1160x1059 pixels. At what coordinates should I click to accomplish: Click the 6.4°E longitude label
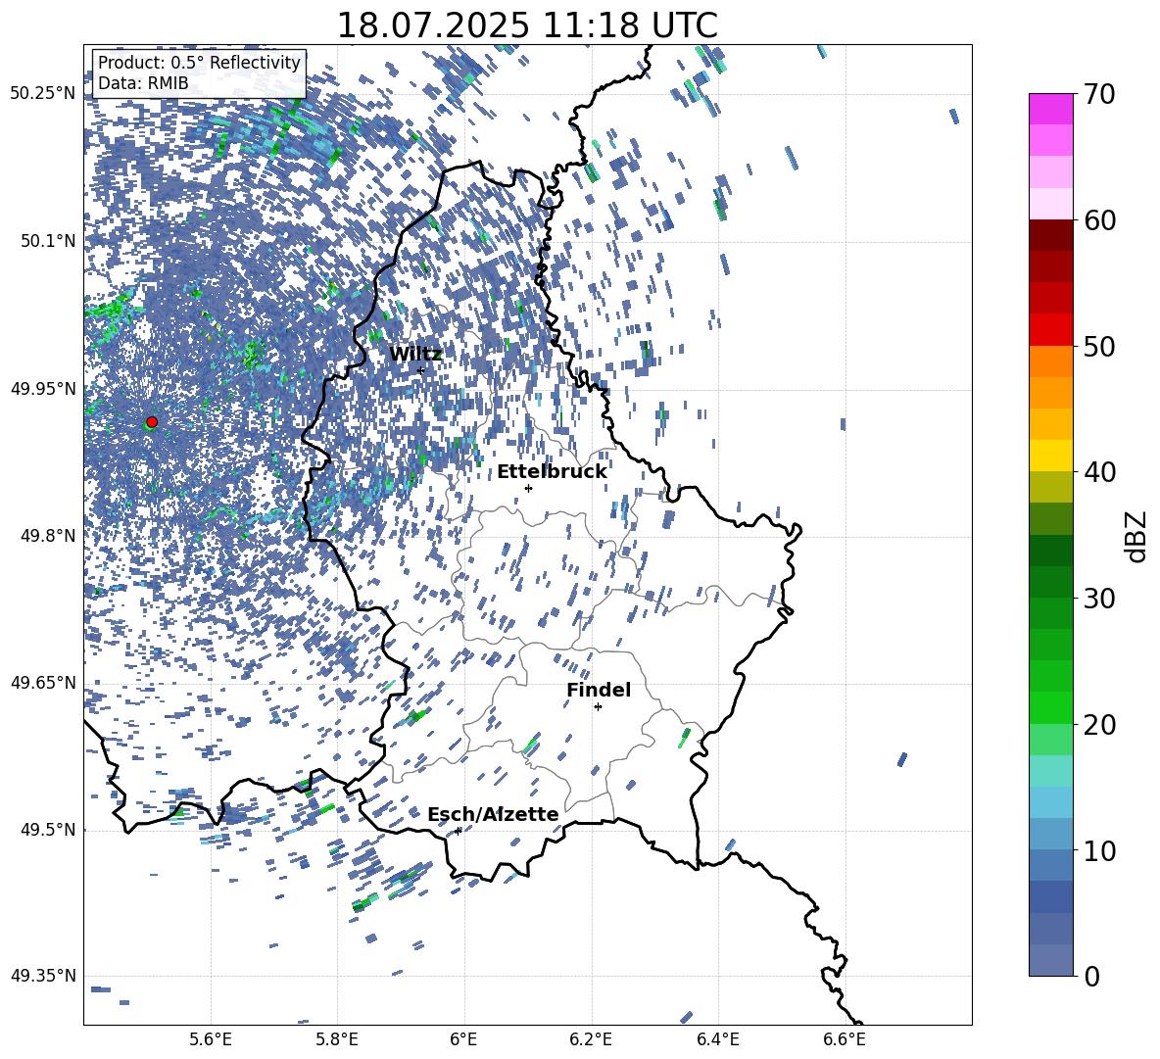717,1039
